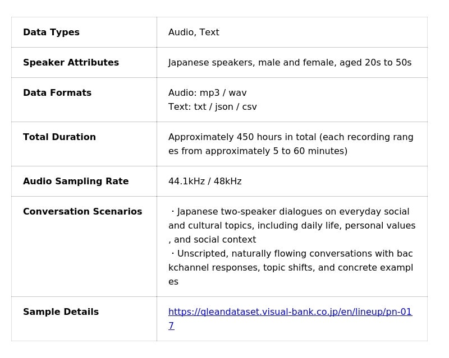
Task: Click the "Audio: mp3 / wav" line
Action: 207,93
